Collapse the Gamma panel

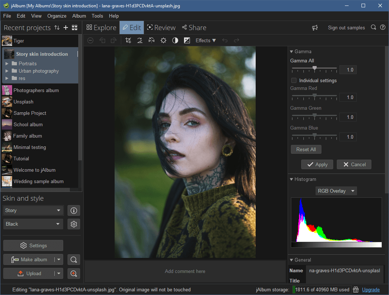coord(292,51)
